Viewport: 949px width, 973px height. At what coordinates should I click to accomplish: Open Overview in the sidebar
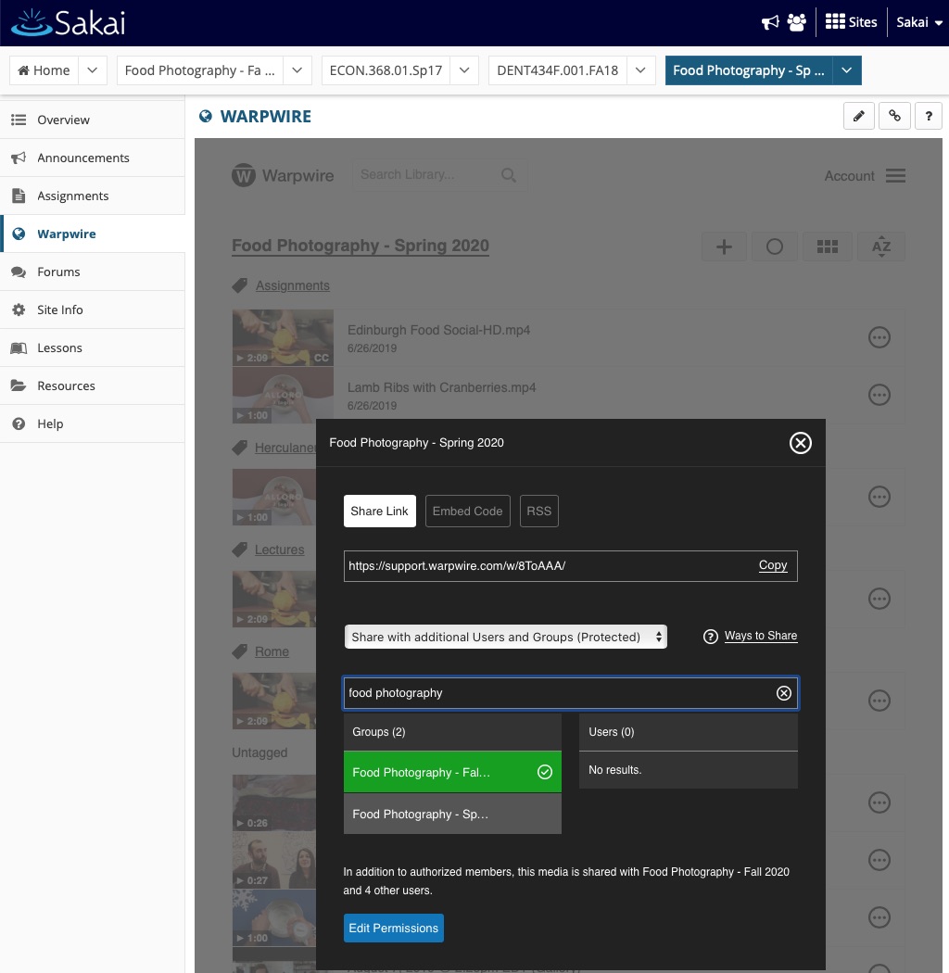[x=93, y=120]
